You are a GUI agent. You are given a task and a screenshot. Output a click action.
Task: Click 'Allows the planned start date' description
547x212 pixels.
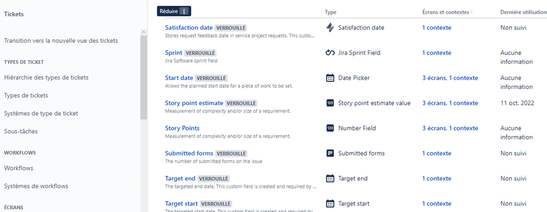[x=229, y=86]
